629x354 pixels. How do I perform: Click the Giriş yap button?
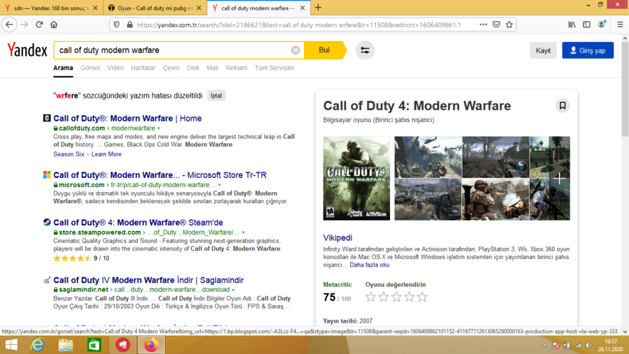pos(588,50)
